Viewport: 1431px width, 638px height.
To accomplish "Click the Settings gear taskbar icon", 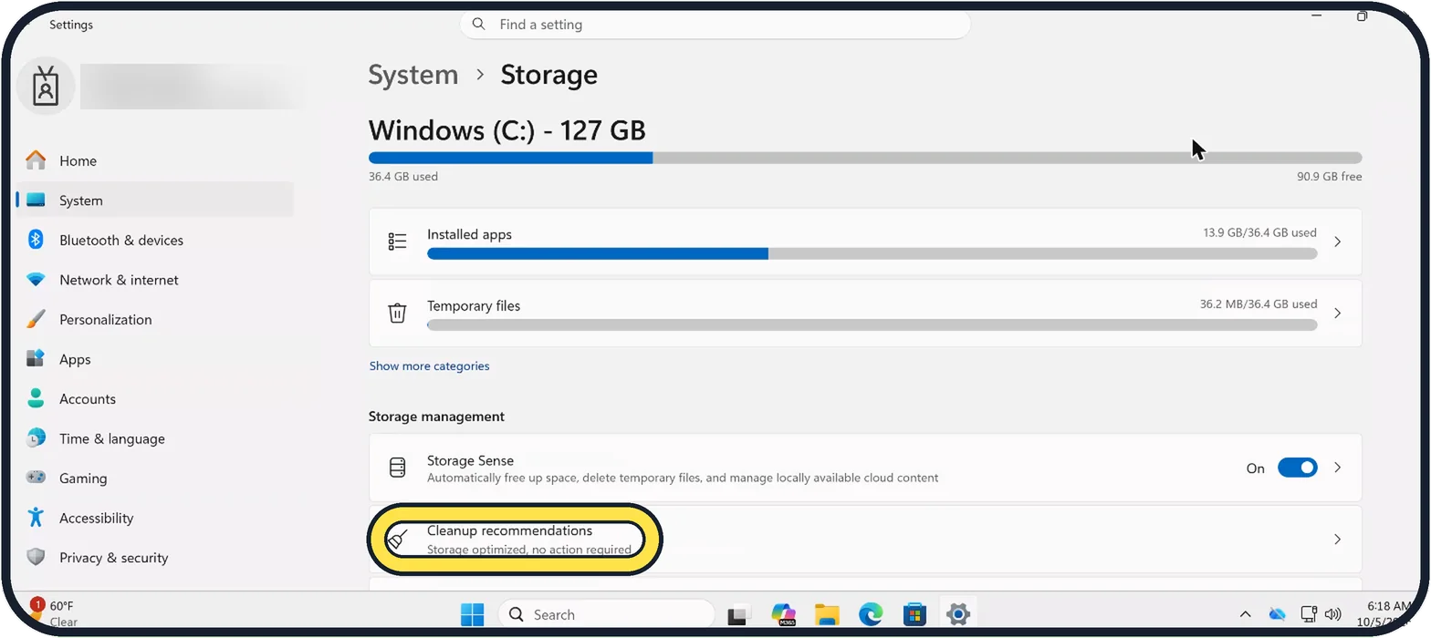I will click(x=957, y=614).
